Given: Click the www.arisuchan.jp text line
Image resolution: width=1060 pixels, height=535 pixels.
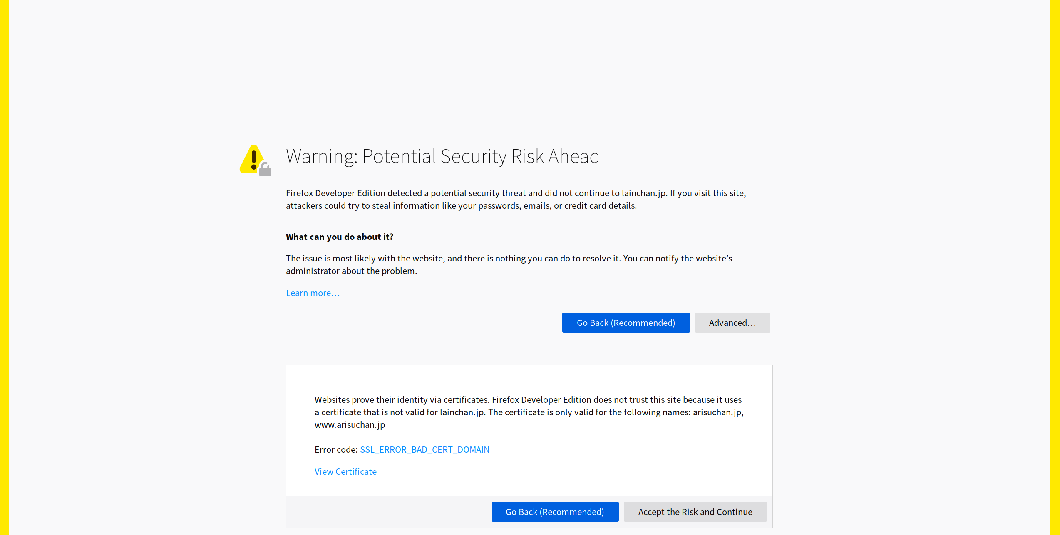Looking at the screenshot, I should click(350, 425).
